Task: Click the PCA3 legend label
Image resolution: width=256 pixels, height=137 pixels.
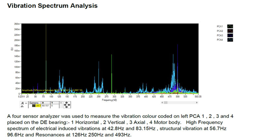Action: [220, 35]
